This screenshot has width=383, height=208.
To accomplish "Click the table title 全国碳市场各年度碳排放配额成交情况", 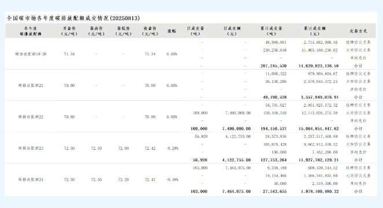I will [58, 18].
